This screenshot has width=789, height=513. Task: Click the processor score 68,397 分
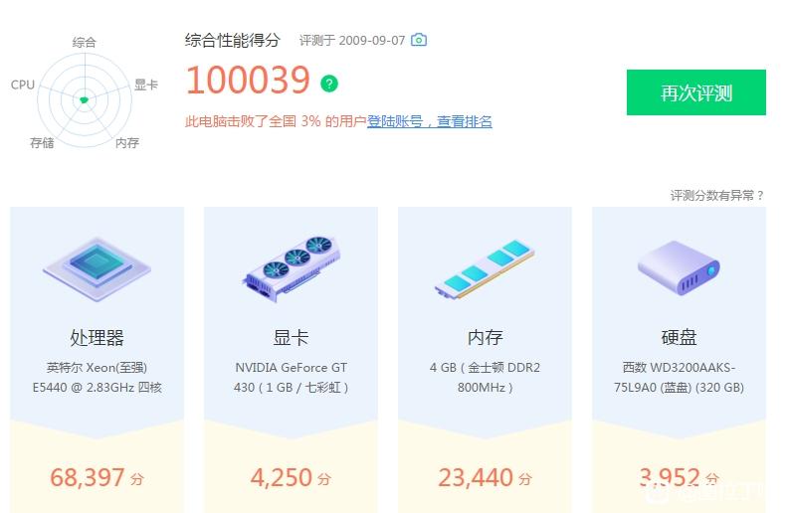[x=98, y=477]
